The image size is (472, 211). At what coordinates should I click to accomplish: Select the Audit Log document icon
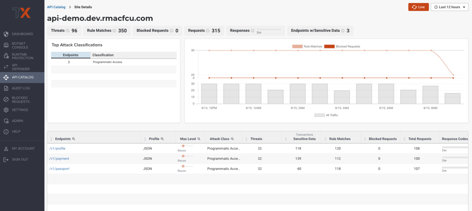point(6,88)
